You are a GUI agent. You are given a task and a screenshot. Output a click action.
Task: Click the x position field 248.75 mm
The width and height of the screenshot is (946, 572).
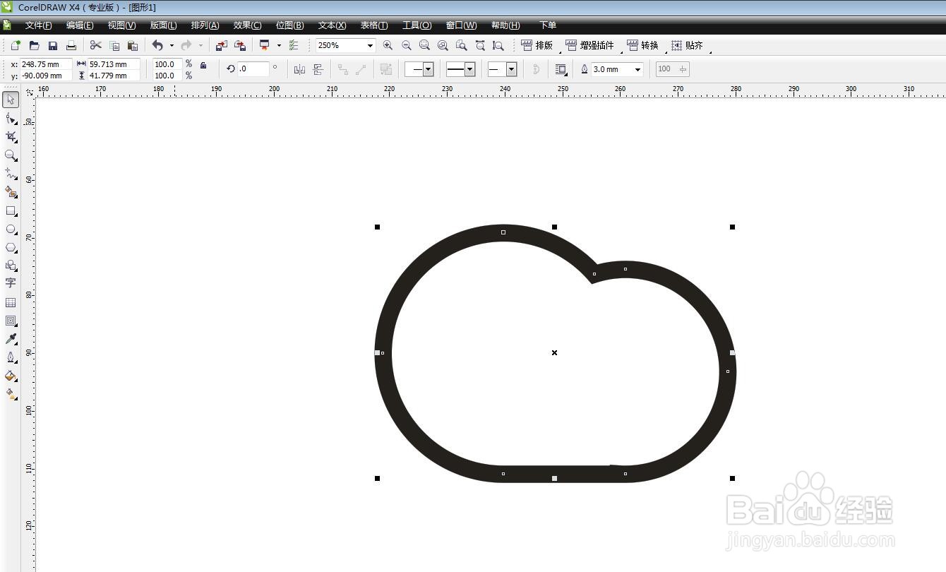pos(46,64)
